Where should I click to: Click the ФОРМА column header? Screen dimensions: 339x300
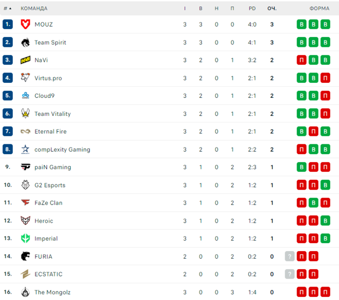click(x=319, y=8)
